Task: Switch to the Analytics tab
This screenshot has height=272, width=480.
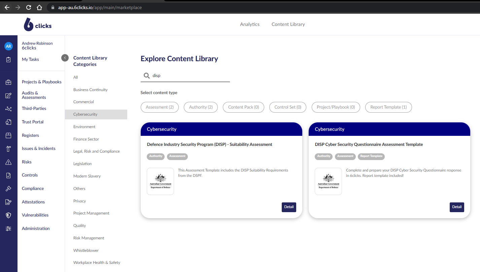Action: (250, 24)
